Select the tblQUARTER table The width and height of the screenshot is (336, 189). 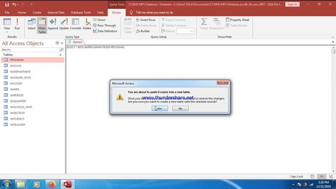click(33, 101)
